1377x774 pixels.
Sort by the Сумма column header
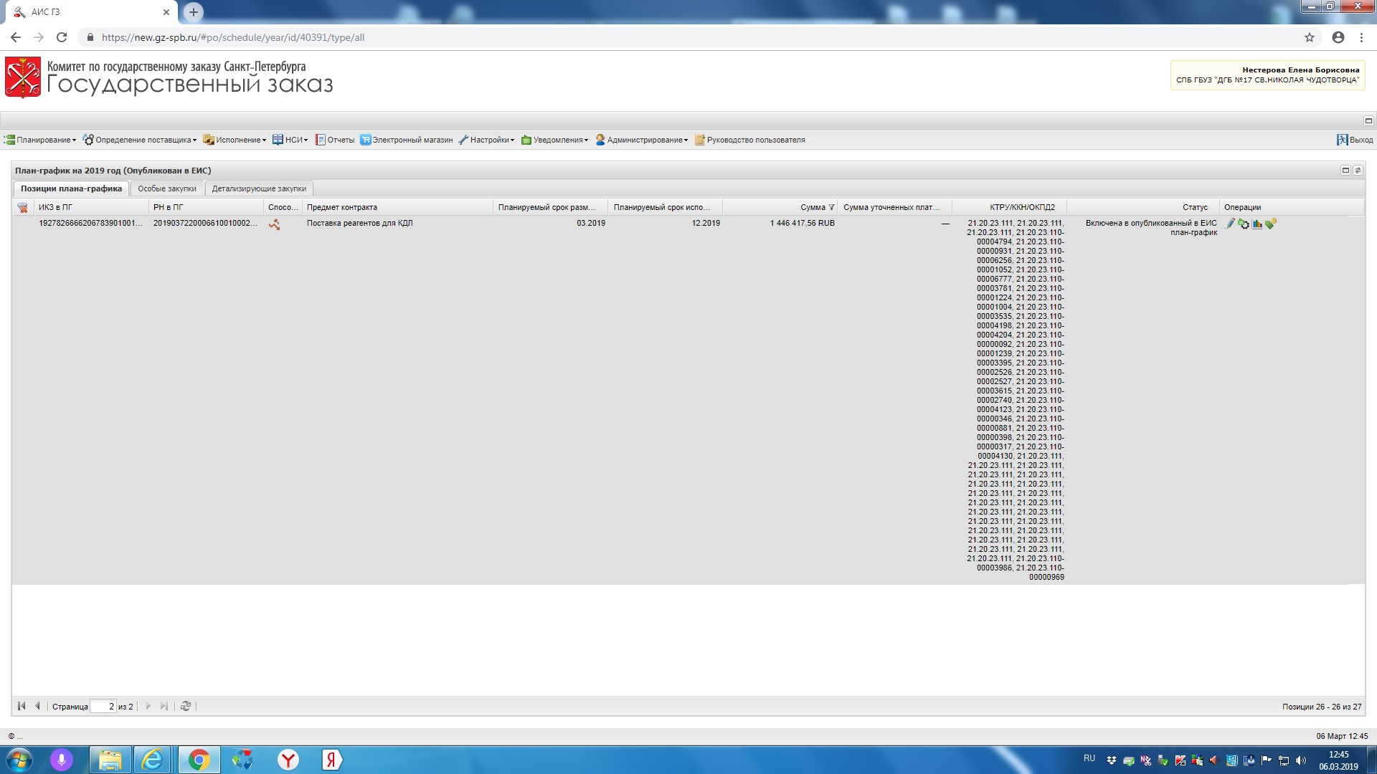point(812,207)
